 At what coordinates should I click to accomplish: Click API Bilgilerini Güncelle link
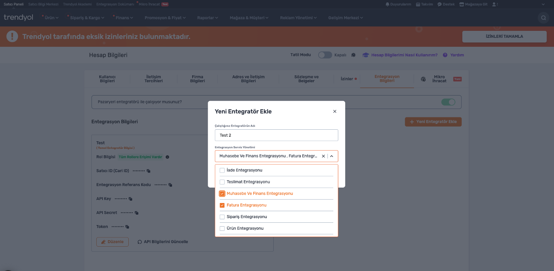(x=166, y=242)
